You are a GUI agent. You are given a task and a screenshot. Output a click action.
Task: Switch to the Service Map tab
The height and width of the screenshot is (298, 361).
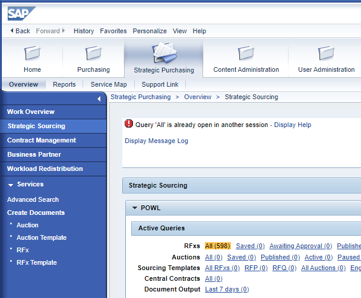point(109,84)
